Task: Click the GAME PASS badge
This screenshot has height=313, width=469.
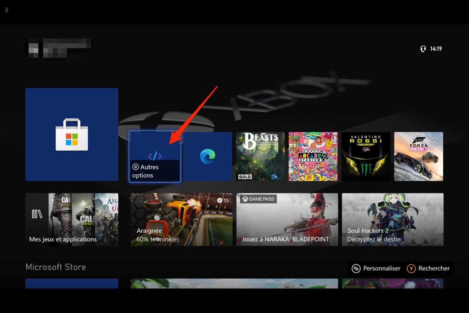Action: point(258,199)
